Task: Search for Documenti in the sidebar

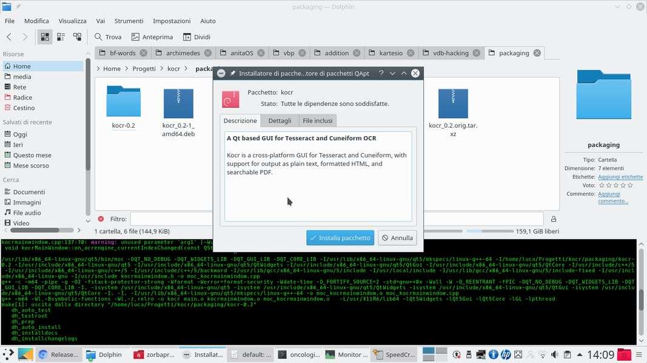Action: [43, 192]
